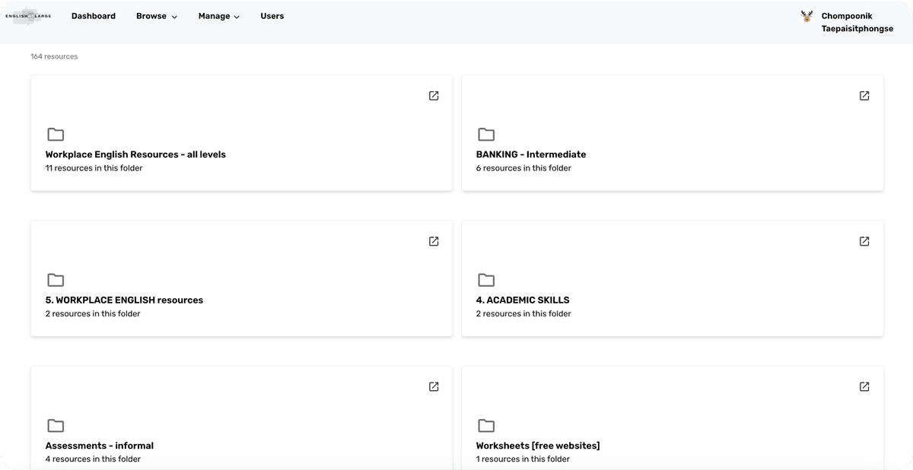Open external link for Workplace English Resources folder

pyautogui.click(x=434, y=96)
